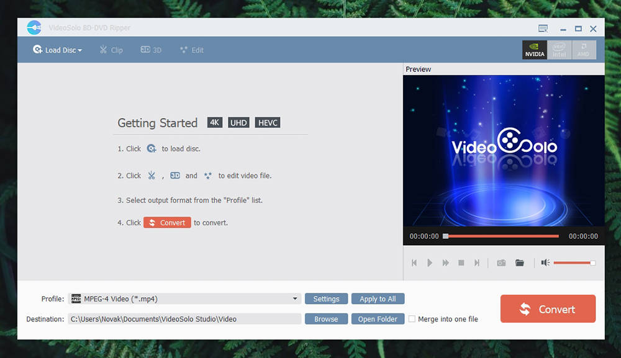Screen dimensions: 621x358
Task: Select the Clip tool in toolbar
Action: (111, 50)
